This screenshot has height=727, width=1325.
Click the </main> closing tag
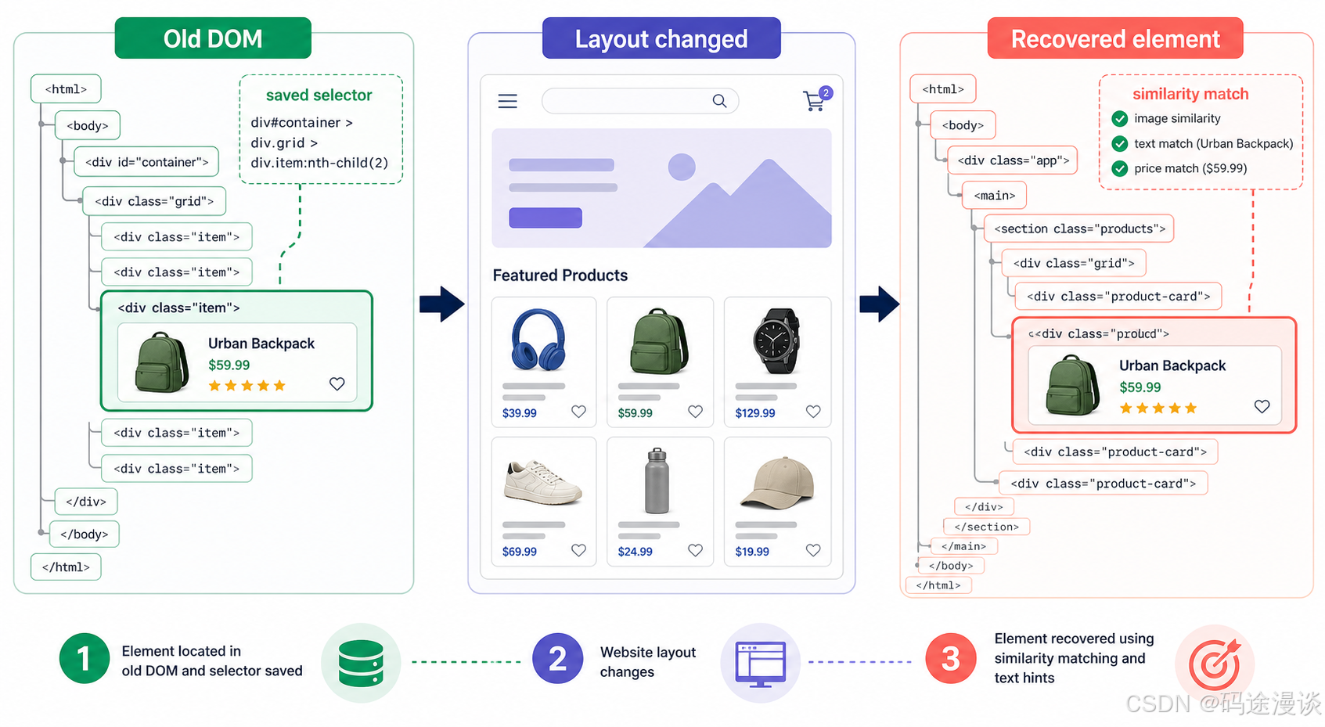[x=963, y=546]
